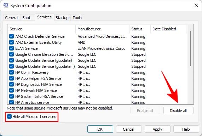202x136 pixels.
Task: Toggle the ELAN Service checkbox
Action: click(11, 48)
